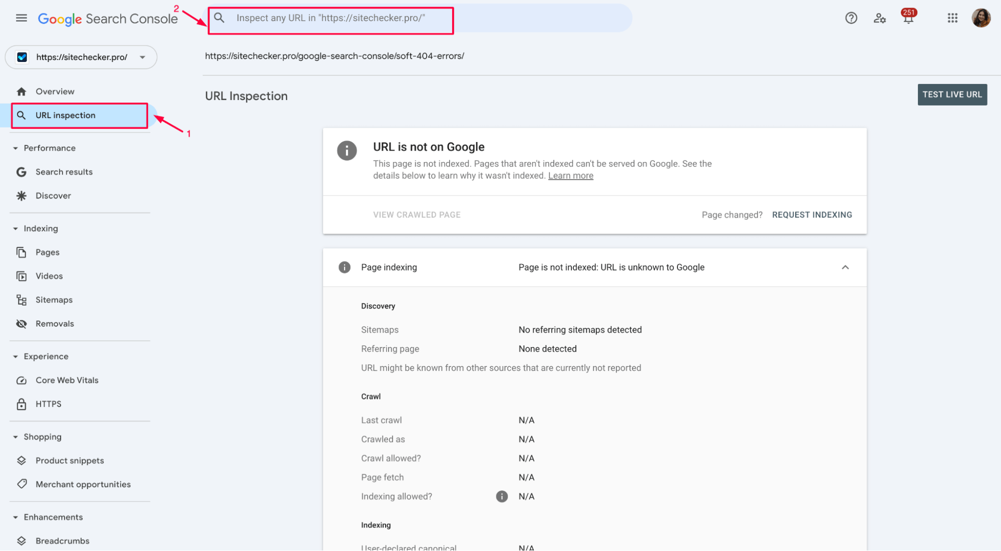Click the Google Search Console logo
1001x551 pixels.
pyautogui.click(x=108, y=18)
